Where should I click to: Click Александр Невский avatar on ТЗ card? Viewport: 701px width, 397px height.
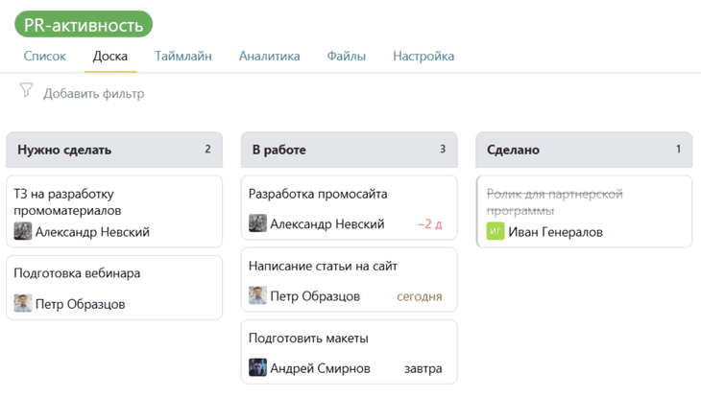pyautogui.click(x=22, y=231)
